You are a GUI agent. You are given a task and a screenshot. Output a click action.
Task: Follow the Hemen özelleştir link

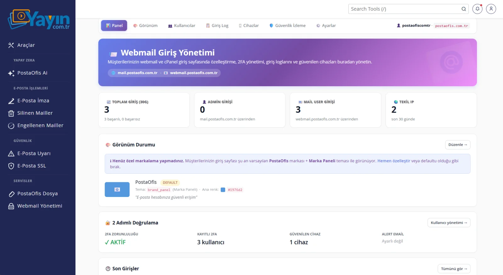pos(394,161)
